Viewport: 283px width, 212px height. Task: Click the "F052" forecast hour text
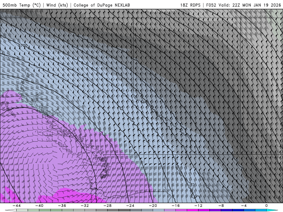[211, 5]
